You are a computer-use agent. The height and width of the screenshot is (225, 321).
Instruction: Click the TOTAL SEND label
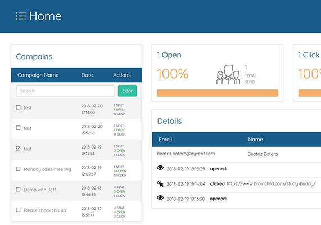click(x=251, y=79)
